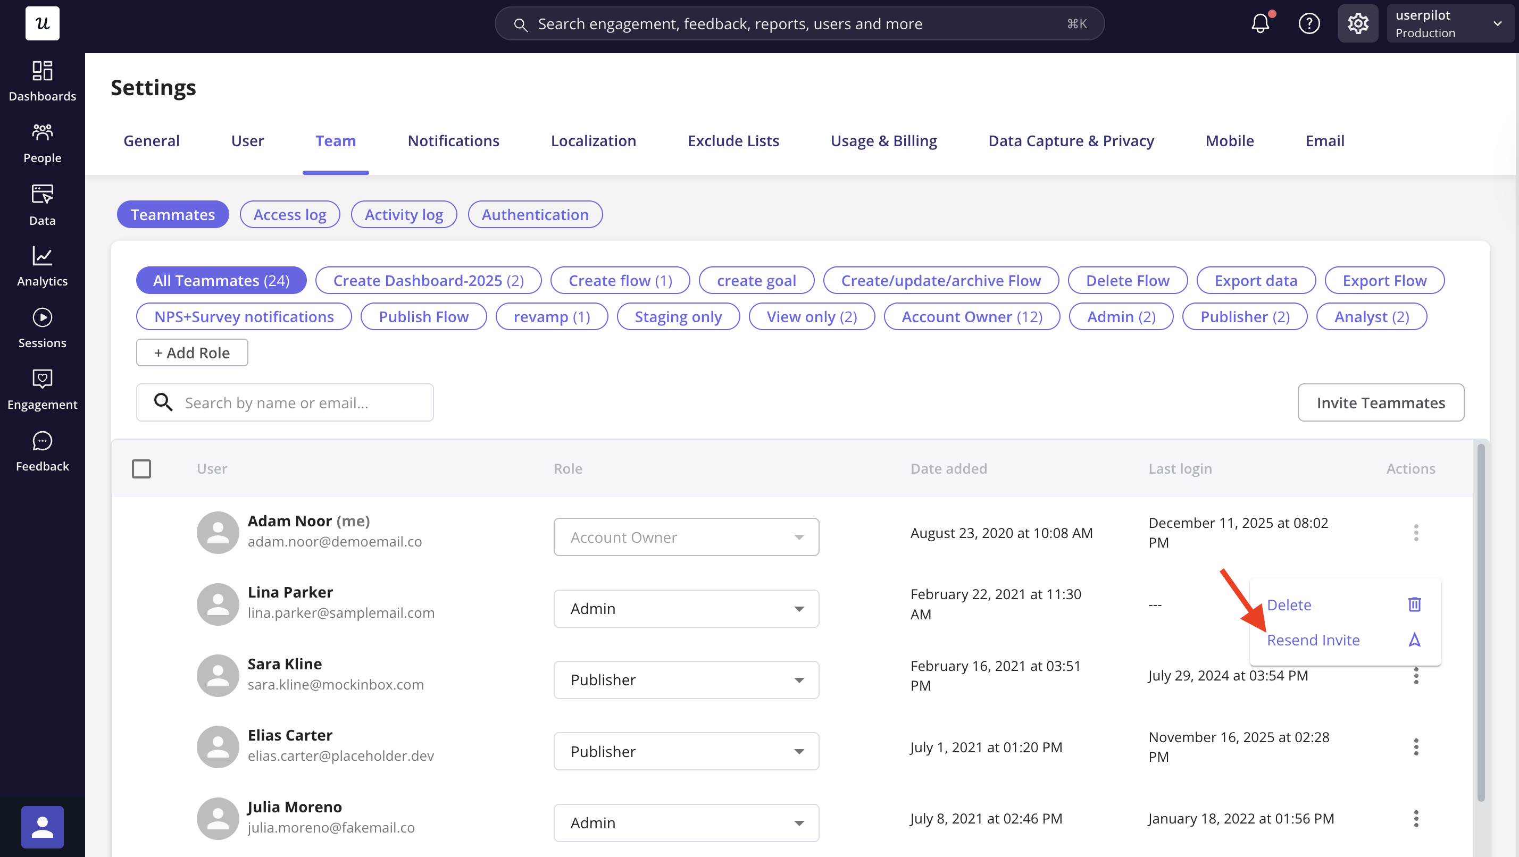Expand Lina Parker's Admin role dropdown
Viewport: 1519px width, 857px height.
[686, 608]
